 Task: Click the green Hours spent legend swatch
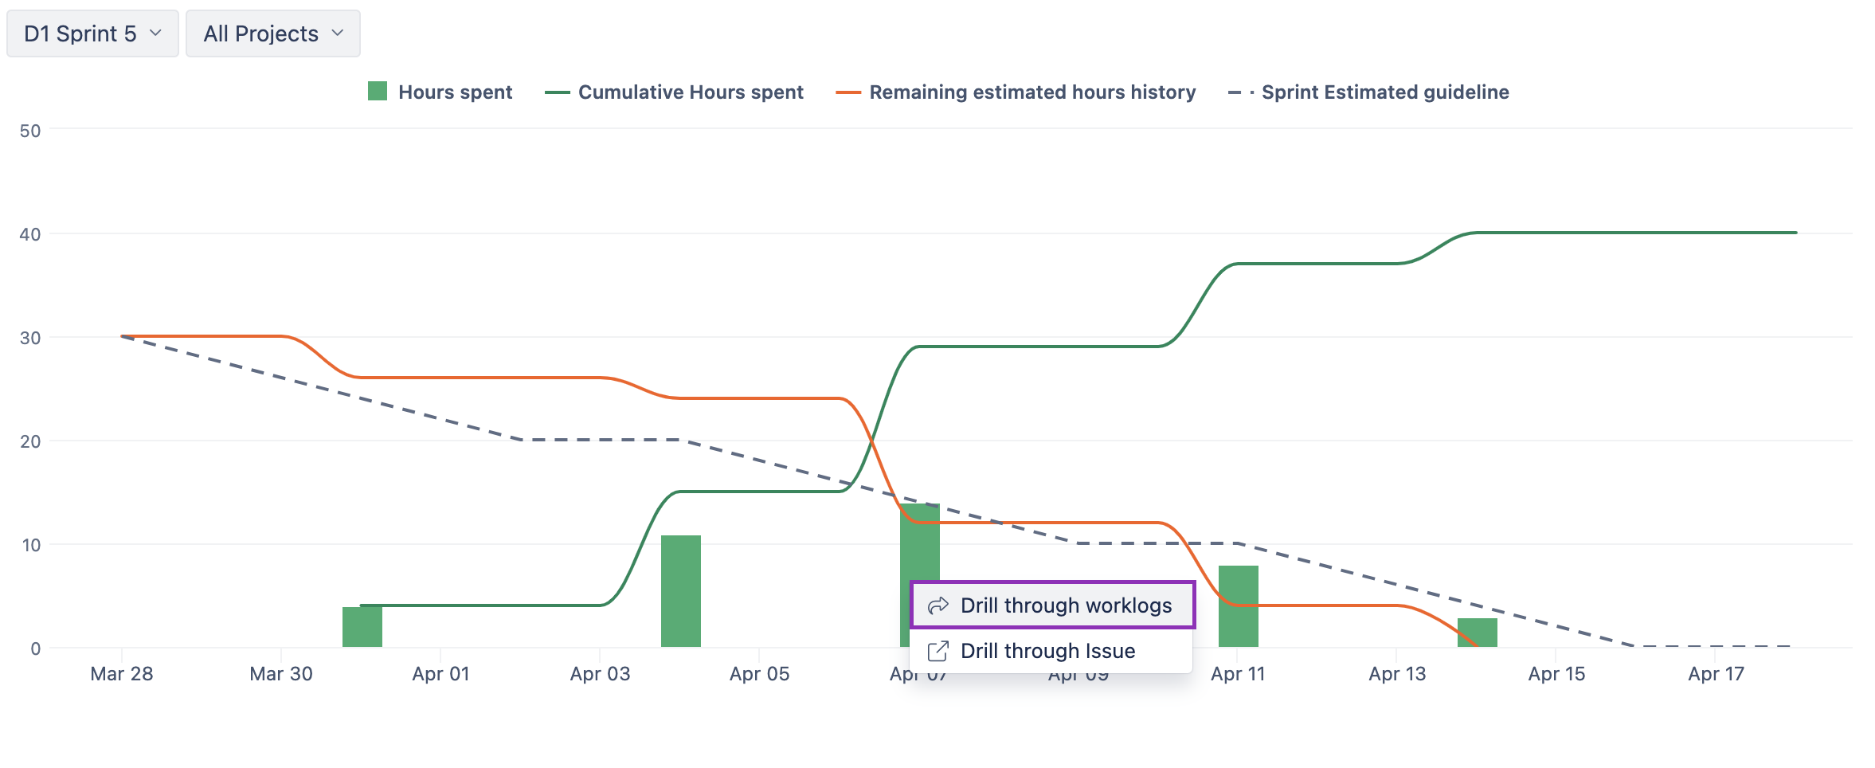coord(378,91)
